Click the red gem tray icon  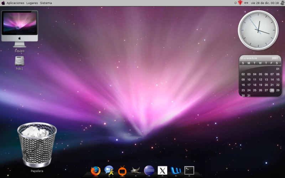tap(240, 3)
